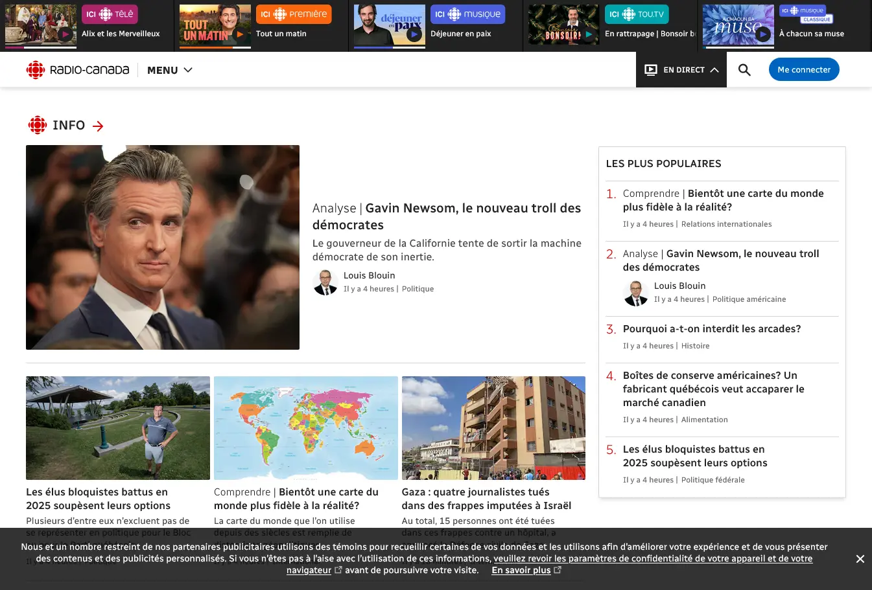Click the Radio-Canada logo

pyautogui.click(x=78, y=70)
